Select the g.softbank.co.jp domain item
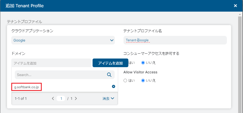Image resolution: width=243 pixels, height=113 pixels. coord(27,87)
